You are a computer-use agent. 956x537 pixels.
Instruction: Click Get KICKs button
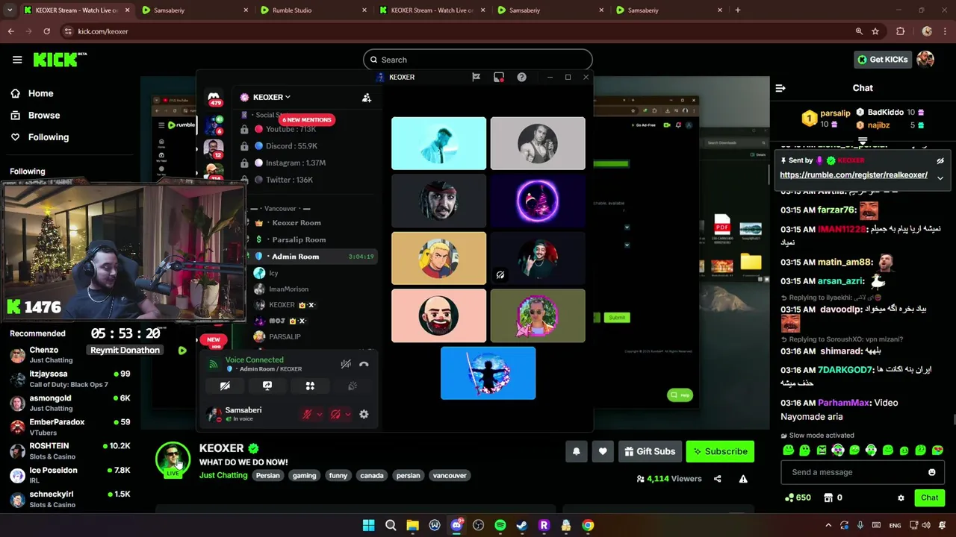click(883, 60)
